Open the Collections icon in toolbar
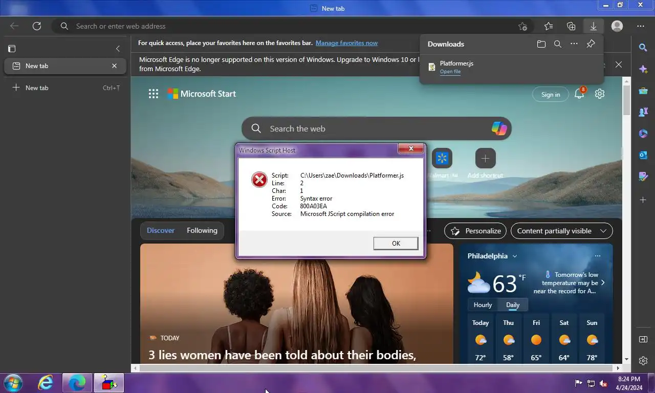The height and width of the screenshot is (393, 655). (571, 26)
